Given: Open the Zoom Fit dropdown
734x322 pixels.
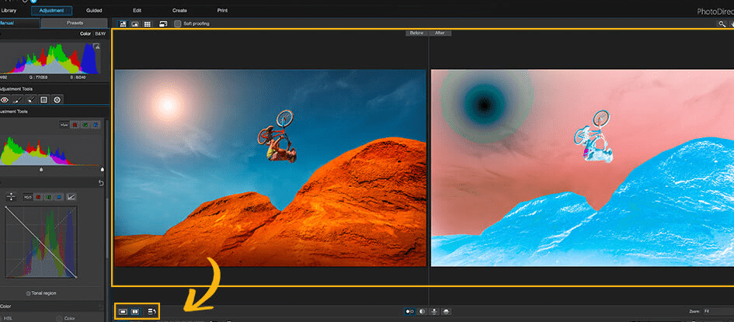Looking at the screenshot, I should coord(715,311).
